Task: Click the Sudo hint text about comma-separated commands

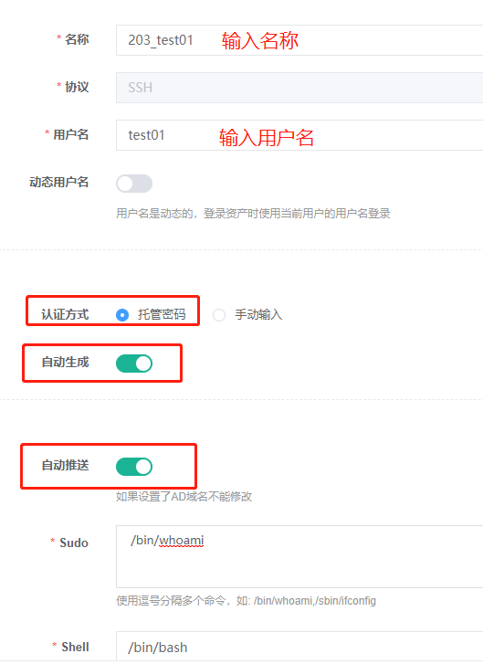Action: coord(246,600)
